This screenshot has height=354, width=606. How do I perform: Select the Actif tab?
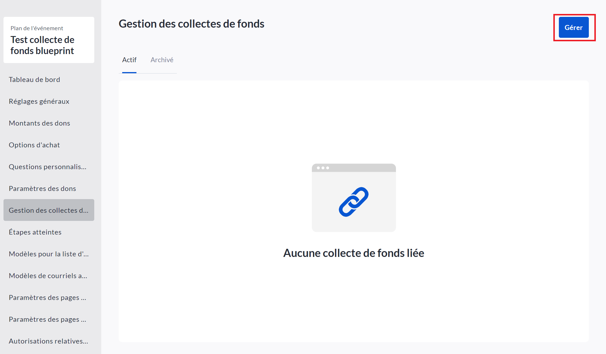[129, 60]
